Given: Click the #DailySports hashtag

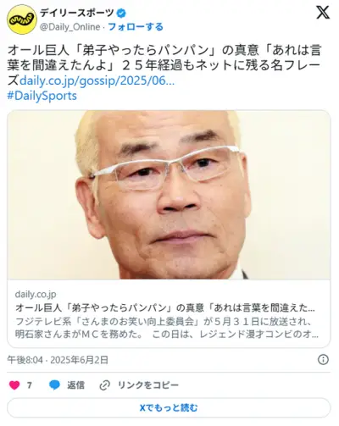Looking at the screenshot, I should pyautogui.click(x=42, y=96).
